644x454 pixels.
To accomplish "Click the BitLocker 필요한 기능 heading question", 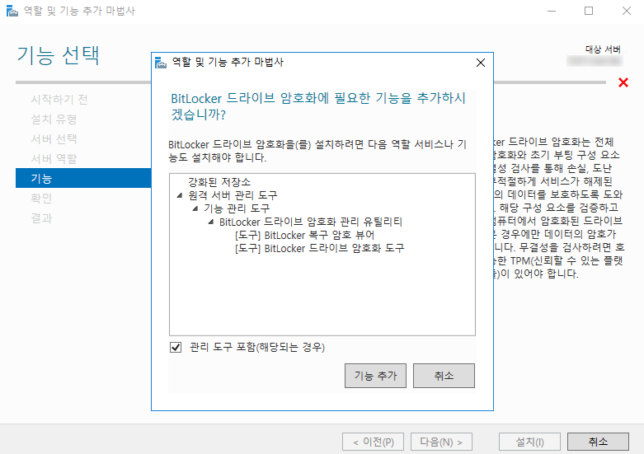I will pos(318,106).
